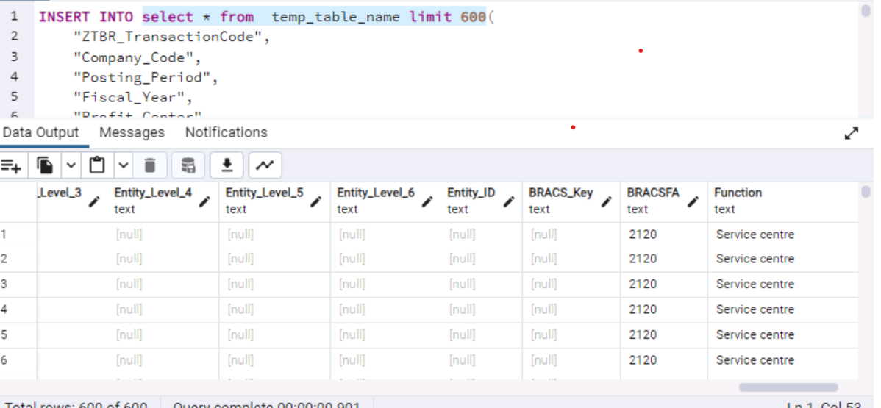Viewport: 881px width, 408px height.
Task: Click the horizontal scrollbar of results grid
Action: 788,387
